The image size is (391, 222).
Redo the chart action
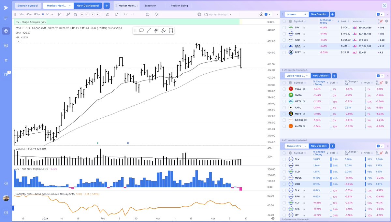pos(133,14)
